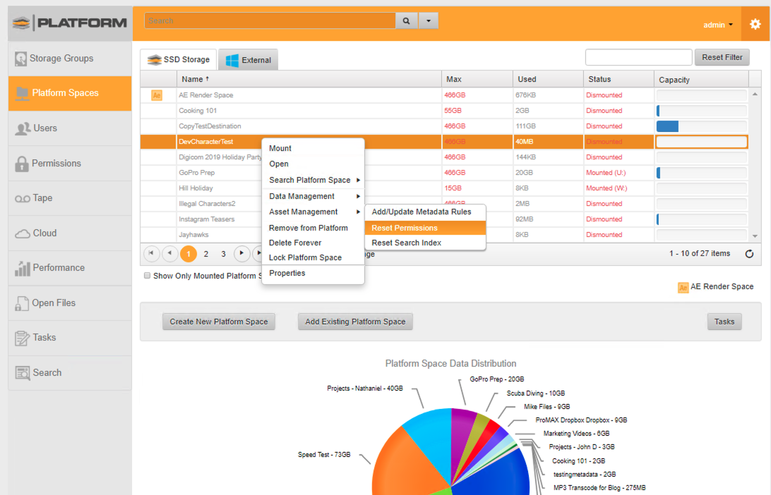Go to first page of results
Viewport: 771px width, 495px height.
(x=151, y=253)
